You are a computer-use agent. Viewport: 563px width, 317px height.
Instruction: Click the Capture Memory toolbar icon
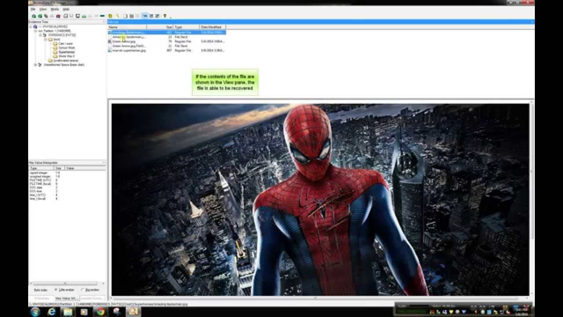click(102, 16)
